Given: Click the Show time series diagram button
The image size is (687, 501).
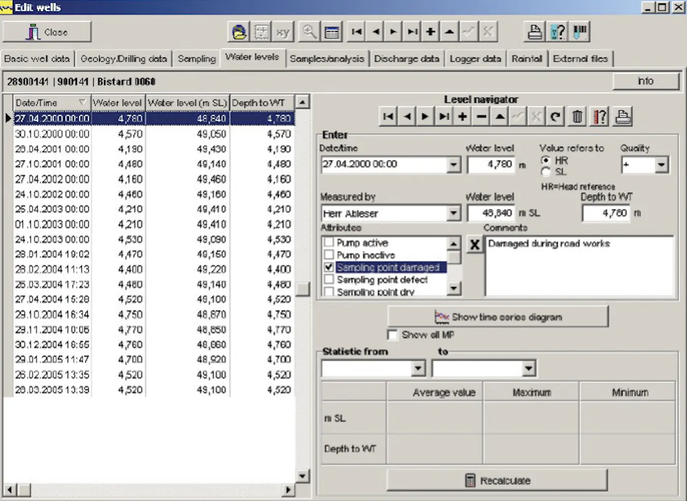Looking at the screenshot, I should (x=498, y=317).
